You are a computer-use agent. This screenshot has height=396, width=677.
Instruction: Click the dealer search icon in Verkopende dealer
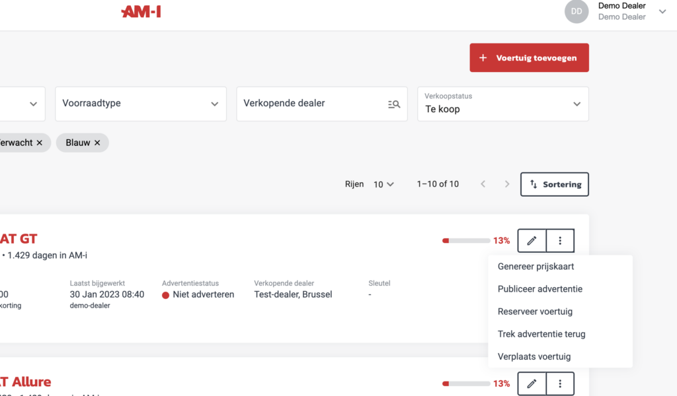click(x=394, y=104)
